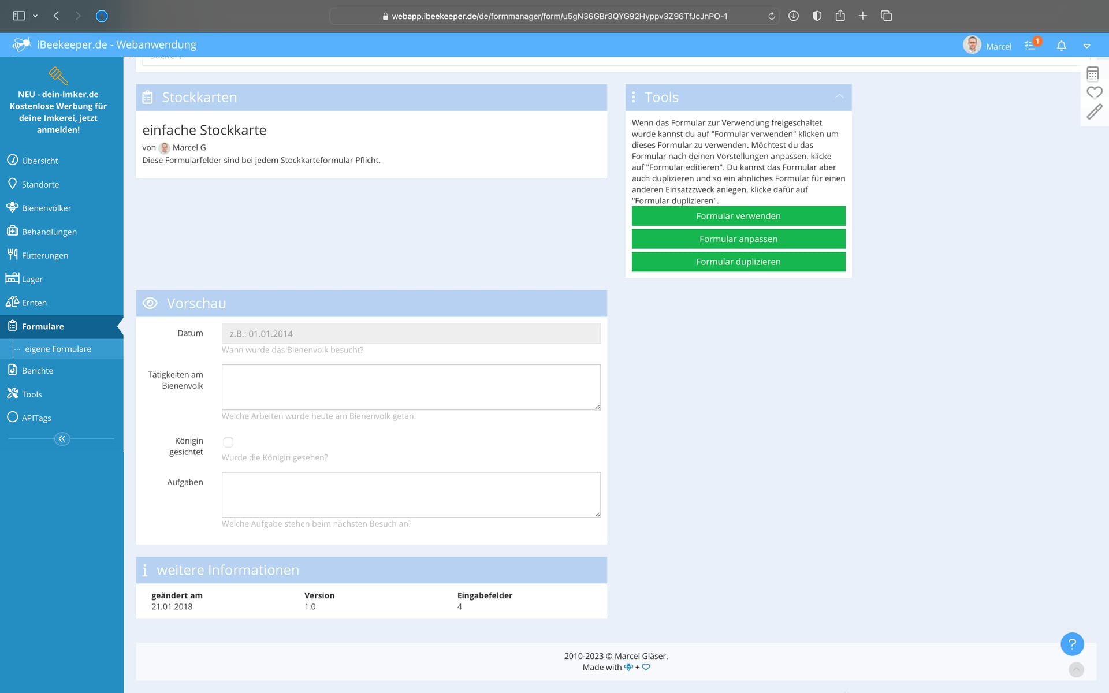Screen dimensions: 1109x693
Task: Click the sidebar Tools wrench icon
Action: (12, 393)
